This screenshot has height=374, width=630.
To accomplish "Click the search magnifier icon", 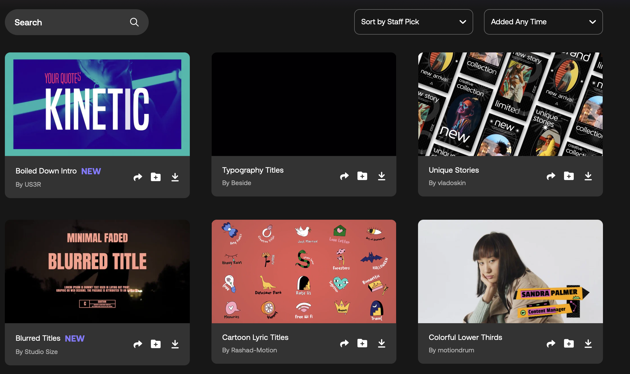I will [x=134, y=22].
